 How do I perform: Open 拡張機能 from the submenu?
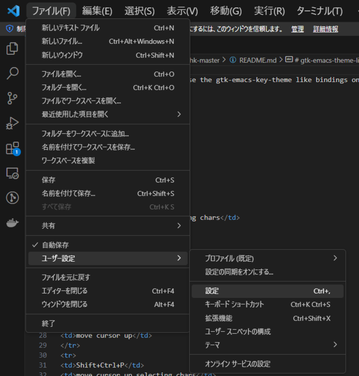268,318
